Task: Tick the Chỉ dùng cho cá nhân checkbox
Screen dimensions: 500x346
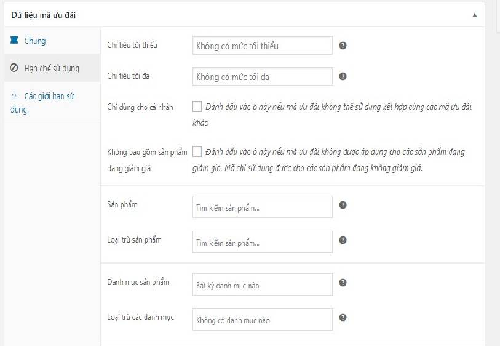Action: pyautogui.click(x=197, y=107)
